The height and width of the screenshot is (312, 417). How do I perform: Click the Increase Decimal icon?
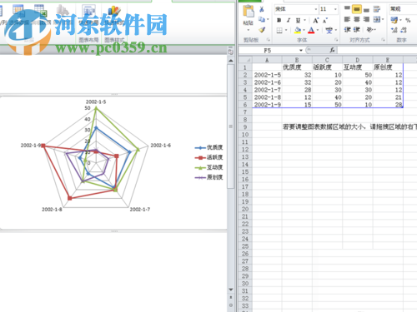[394, 30]
